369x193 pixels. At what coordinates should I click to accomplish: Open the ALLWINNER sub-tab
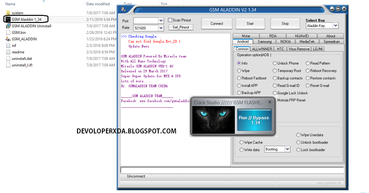coord(262,49)
